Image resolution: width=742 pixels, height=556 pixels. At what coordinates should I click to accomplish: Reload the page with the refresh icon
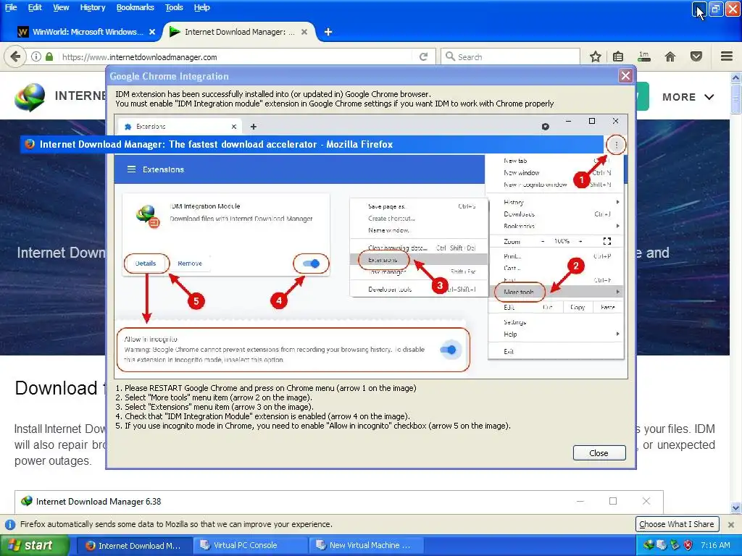tap(423, 56)
